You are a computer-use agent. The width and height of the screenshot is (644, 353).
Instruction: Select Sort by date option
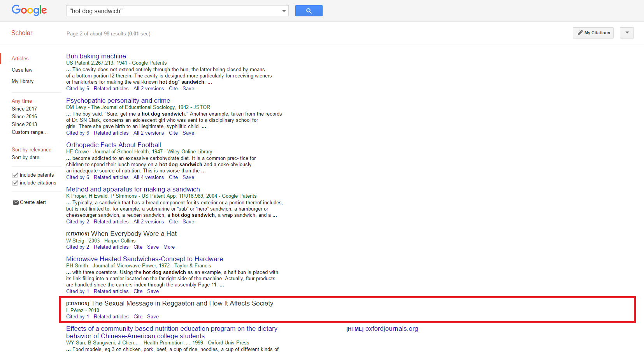tap(25, 158)
